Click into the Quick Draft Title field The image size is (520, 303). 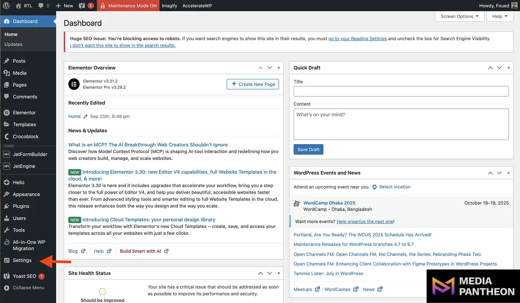click(401, 91)
